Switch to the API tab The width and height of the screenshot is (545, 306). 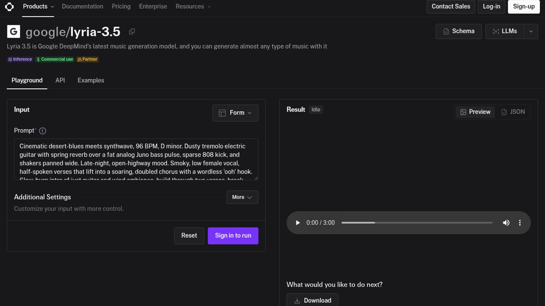pos(60,80)
